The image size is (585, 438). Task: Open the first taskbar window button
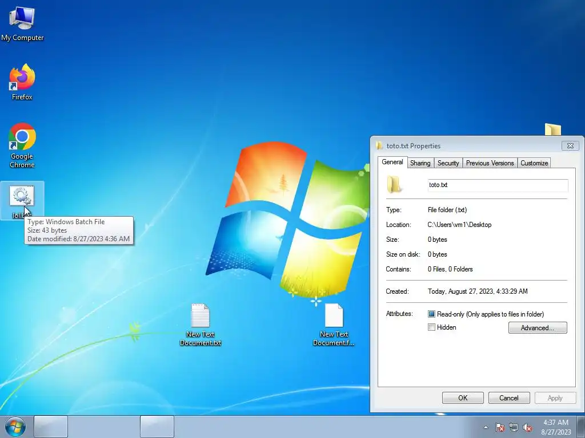(51, 427)
